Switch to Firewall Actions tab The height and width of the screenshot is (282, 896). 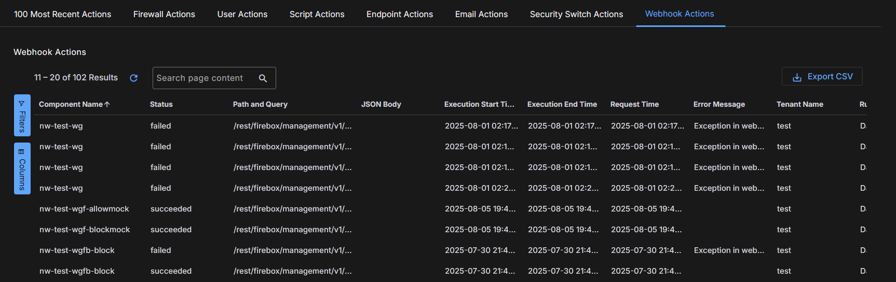(x=164, y=14)
